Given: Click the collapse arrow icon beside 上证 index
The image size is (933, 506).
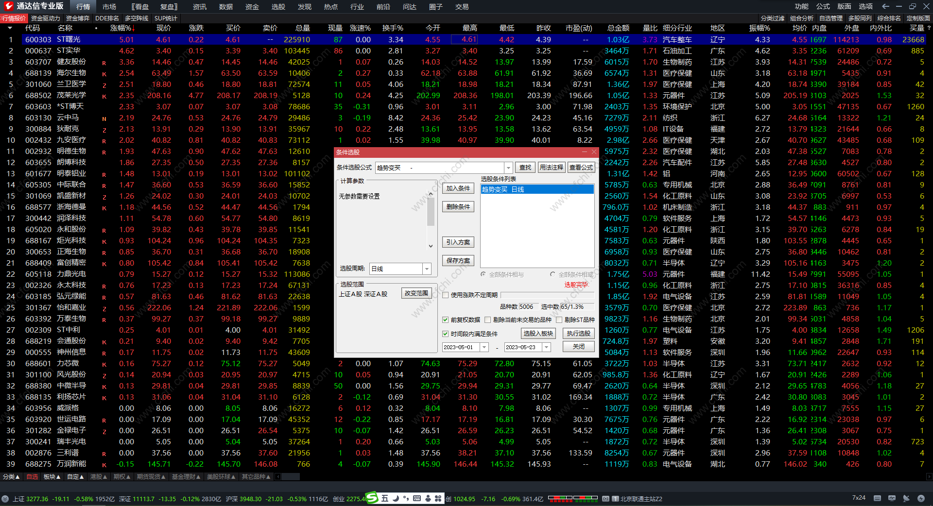Looking at the screenshot, I should (5, 499).
